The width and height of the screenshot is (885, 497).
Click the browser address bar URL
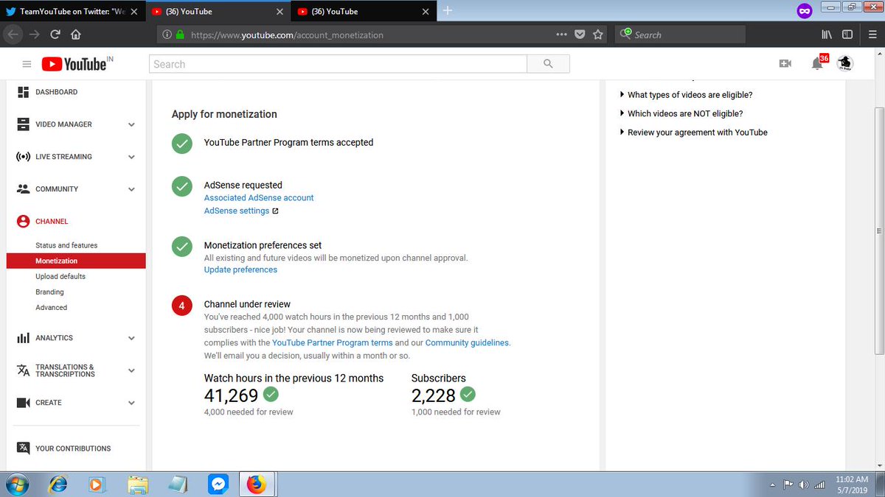click(288, 35)
